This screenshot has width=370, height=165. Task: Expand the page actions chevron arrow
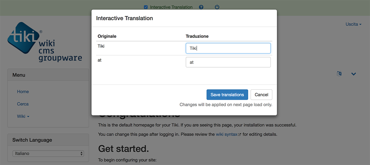(354, 74)
